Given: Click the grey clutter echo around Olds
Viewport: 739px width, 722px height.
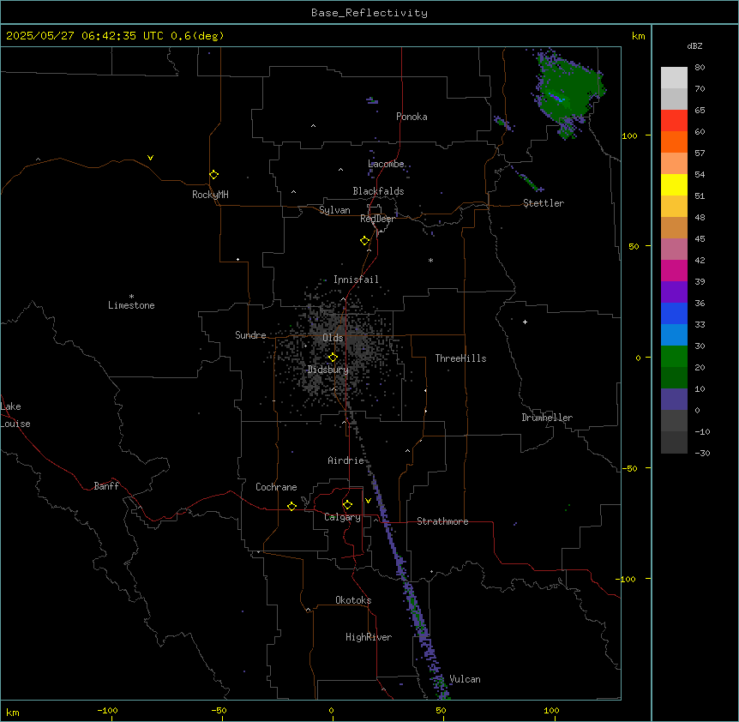Looking at the screenshot, I should 337,351.
